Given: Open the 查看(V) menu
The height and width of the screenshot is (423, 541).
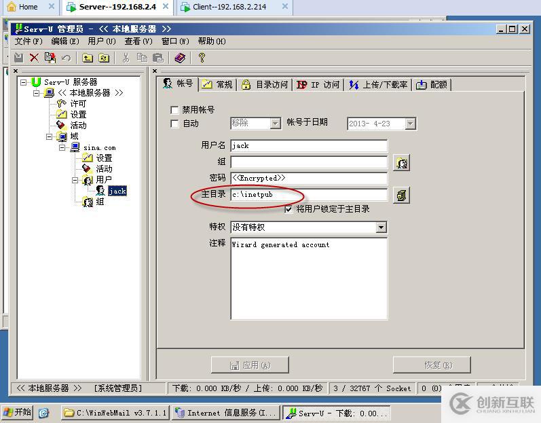Looking at the screenshot, I should coord(138,41).
